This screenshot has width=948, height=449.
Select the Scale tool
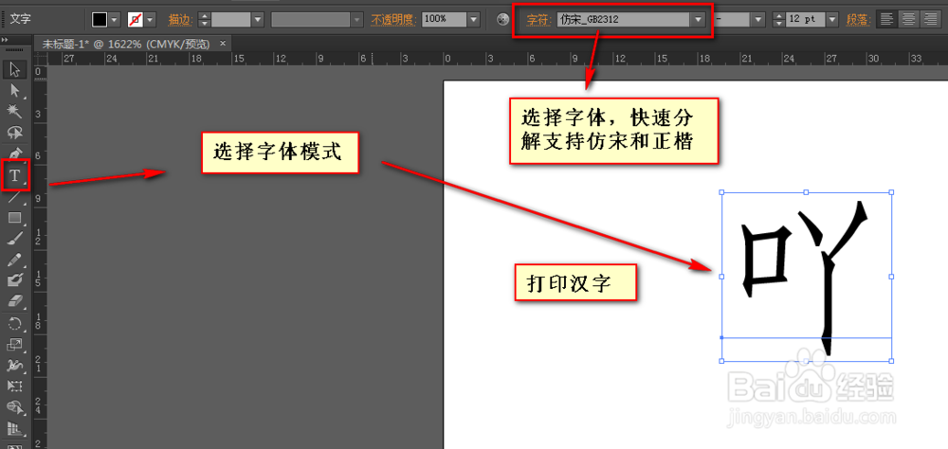click(15, 345)
